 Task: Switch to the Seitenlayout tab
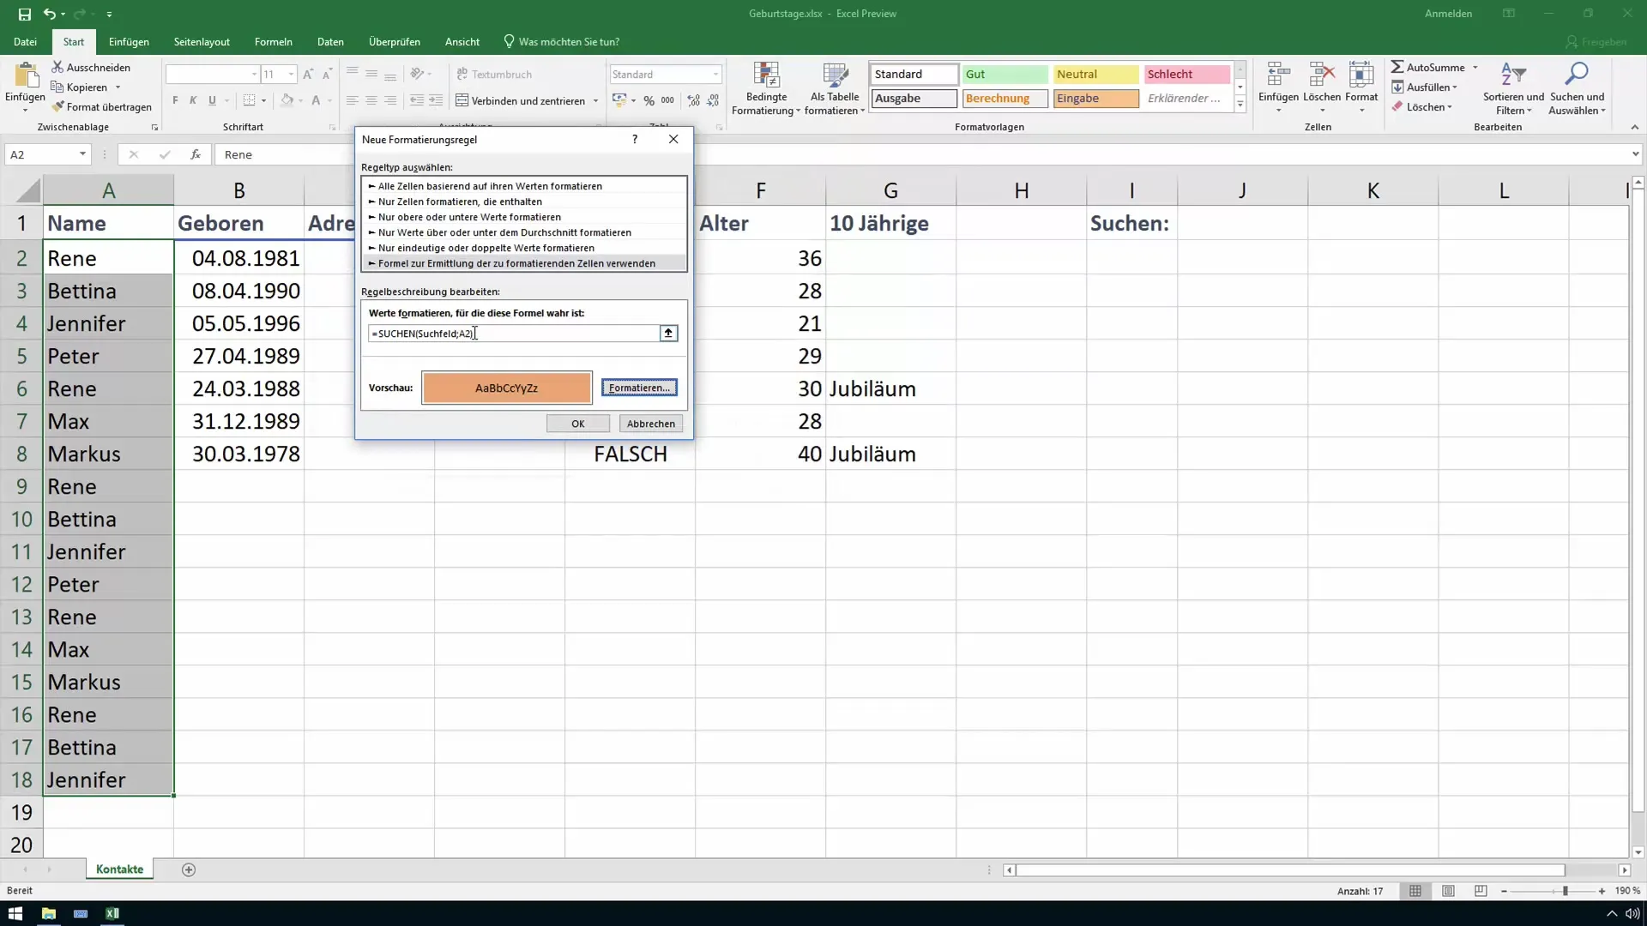click(x=202, y=41)
